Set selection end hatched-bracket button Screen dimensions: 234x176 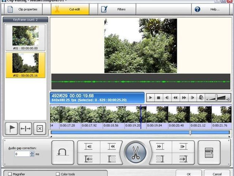tap(160, 159)
